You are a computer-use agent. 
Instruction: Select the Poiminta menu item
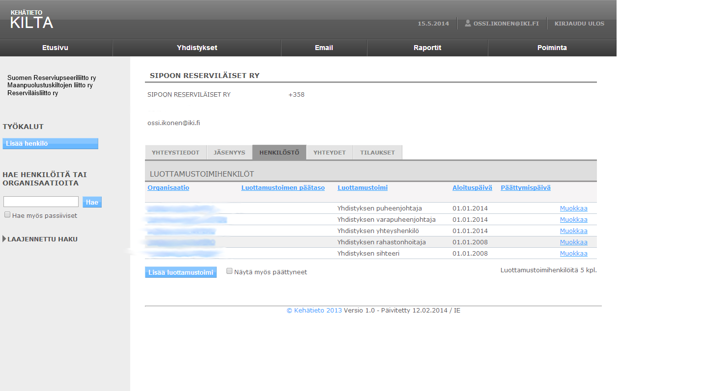coord(552,48)
